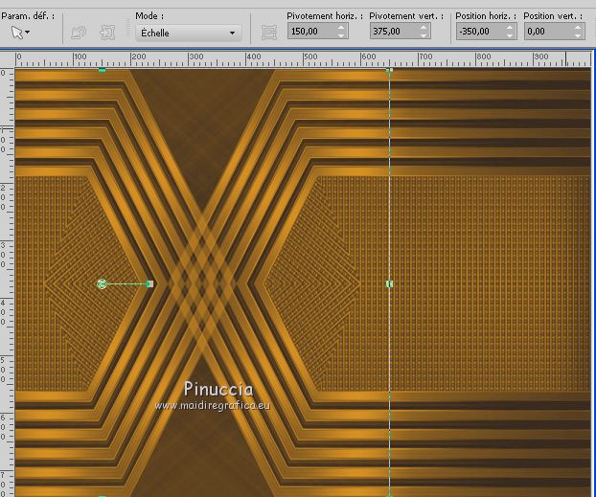
Task: Decrease Pivotement vert. value with down arrow
Action: coord(424,35)
